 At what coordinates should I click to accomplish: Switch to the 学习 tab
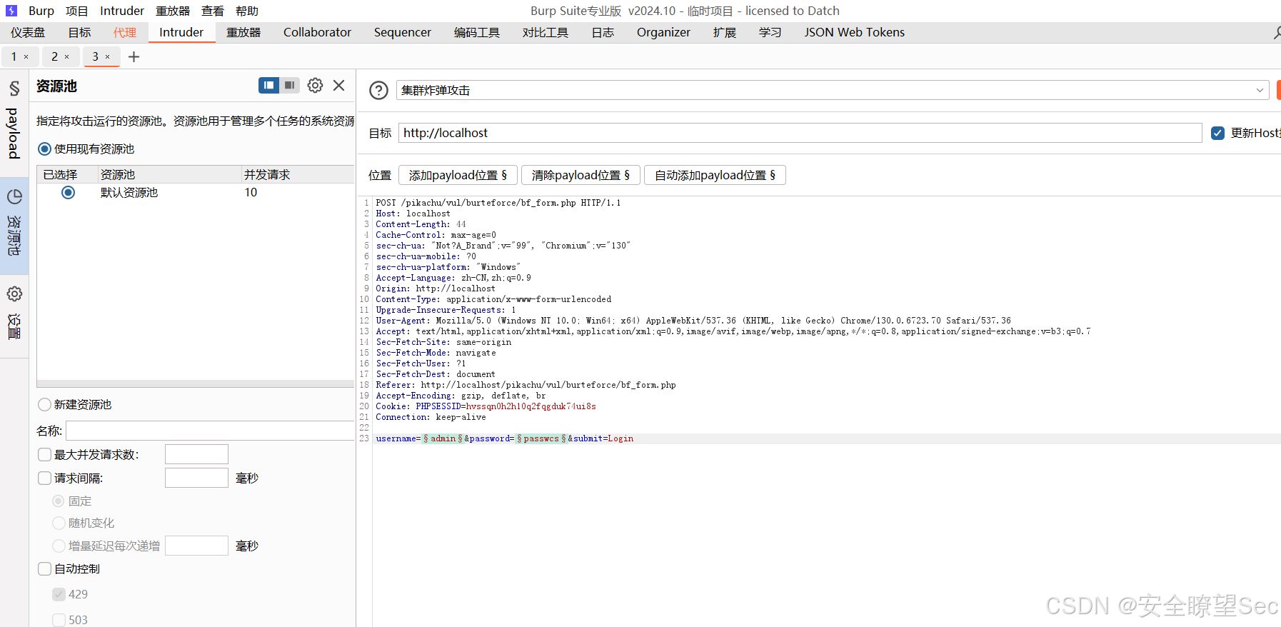point(770,33)
